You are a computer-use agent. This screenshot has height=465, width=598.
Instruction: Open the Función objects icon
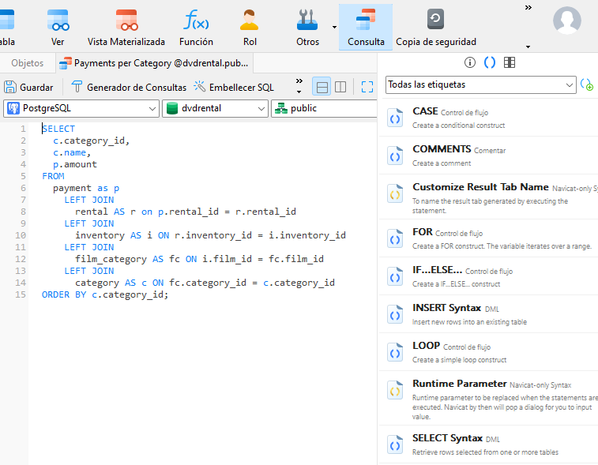196,28
